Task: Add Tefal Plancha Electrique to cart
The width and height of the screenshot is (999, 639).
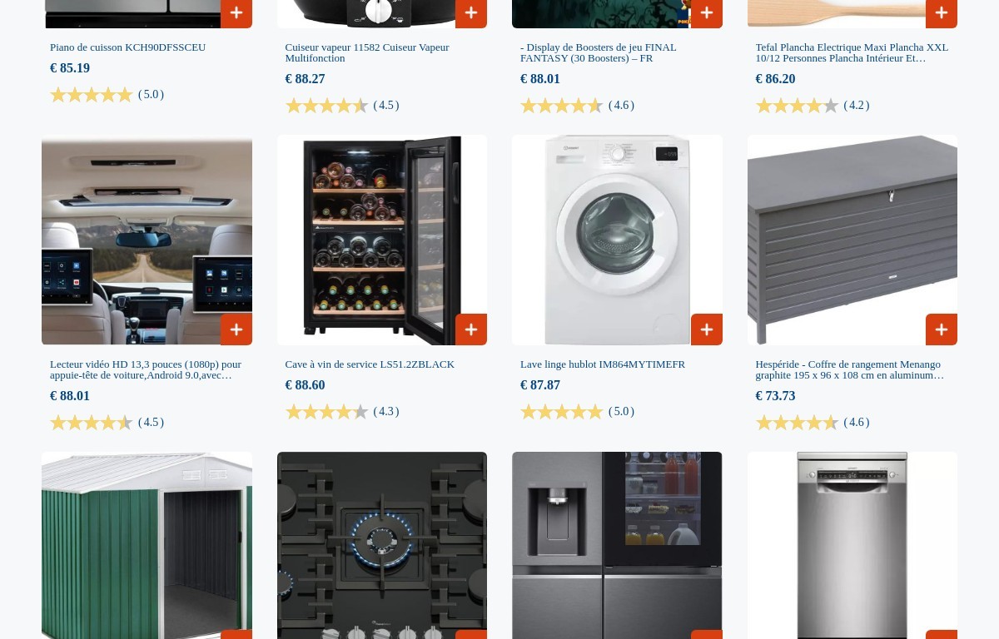Action: 942,13
